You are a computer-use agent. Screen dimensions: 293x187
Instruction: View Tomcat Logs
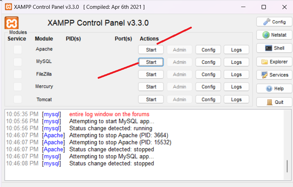coord(236,99)
